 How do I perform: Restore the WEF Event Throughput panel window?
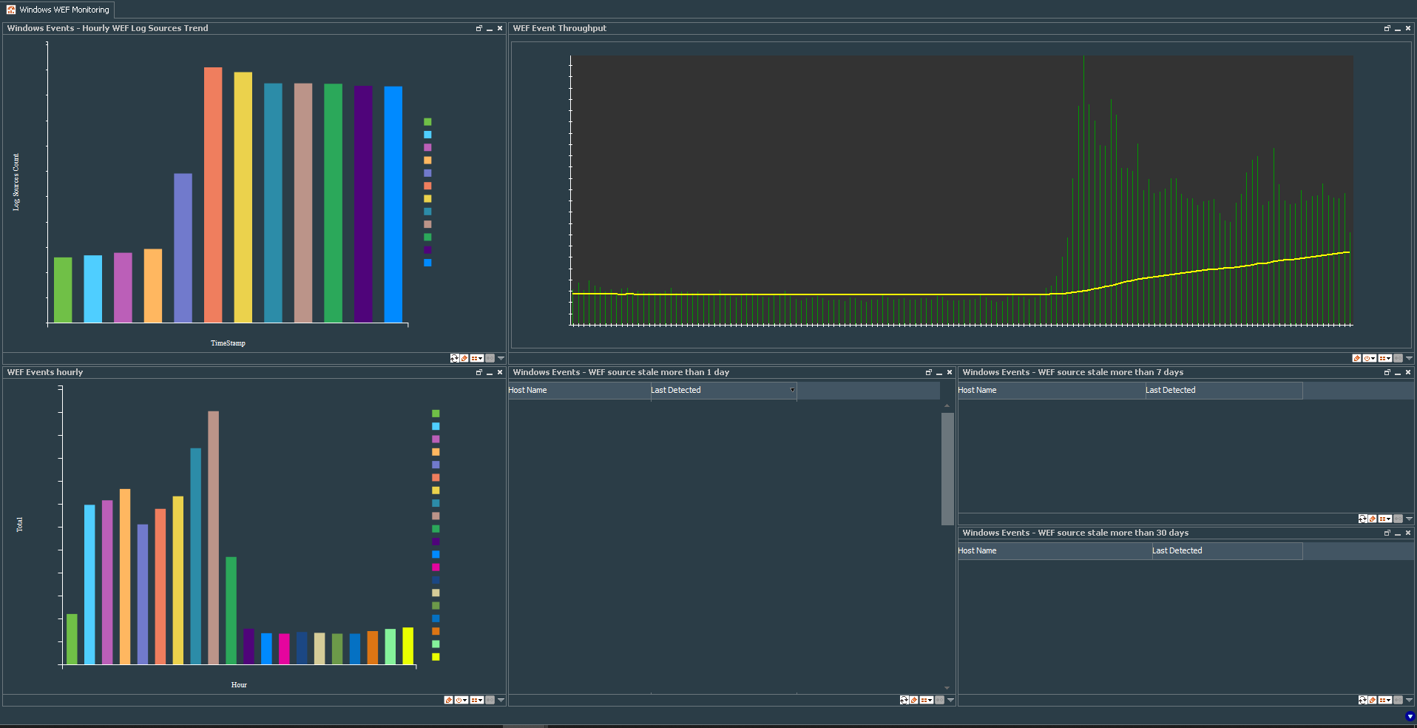pyautogui.click(x=1387, y=28)
